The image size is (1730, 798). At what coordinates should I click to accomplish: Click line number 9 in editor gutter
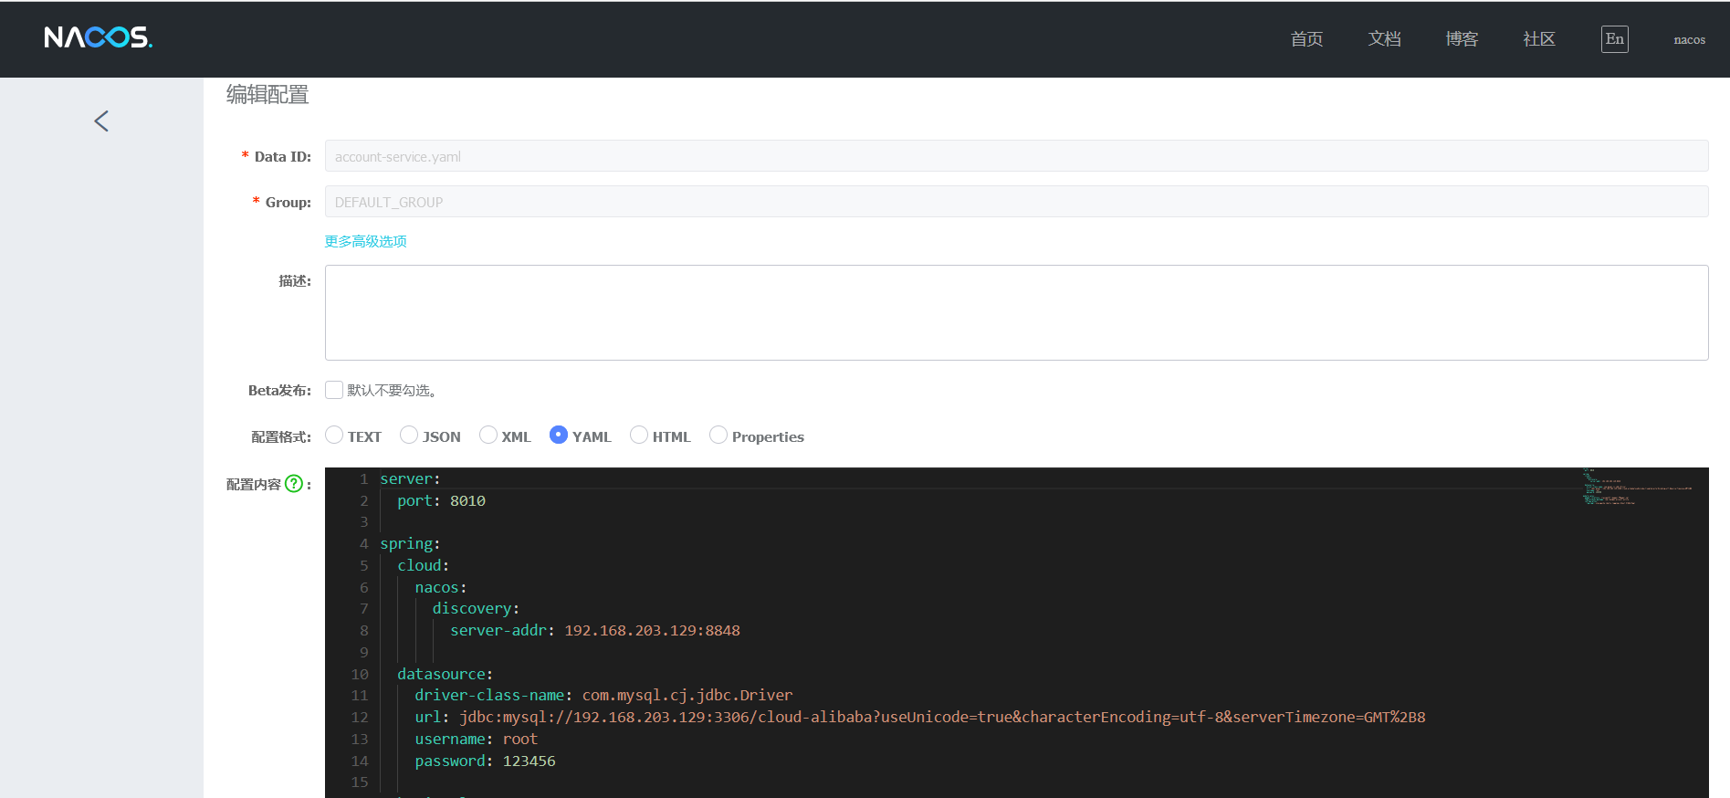(364, 652)
